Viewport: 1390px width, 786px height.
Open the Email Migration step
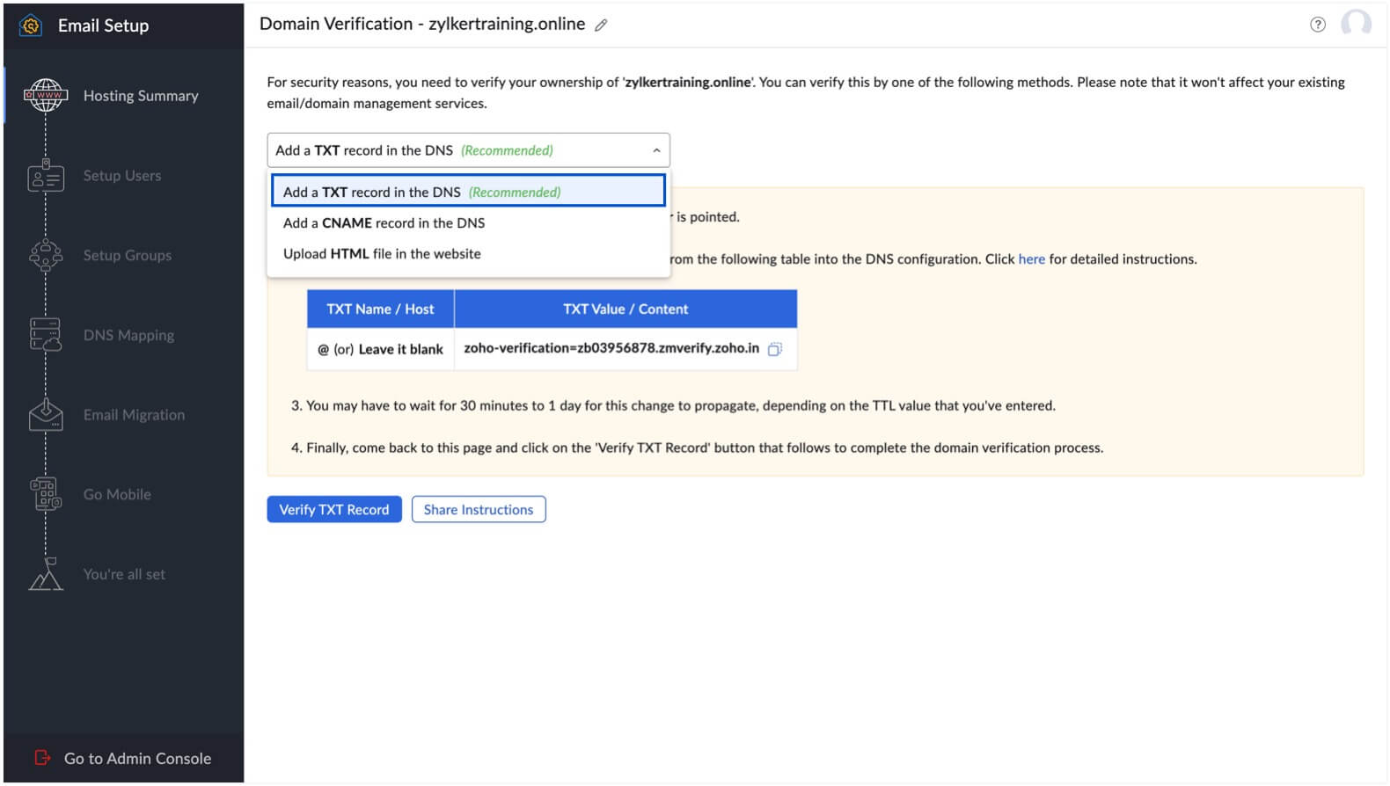[46, 414]
